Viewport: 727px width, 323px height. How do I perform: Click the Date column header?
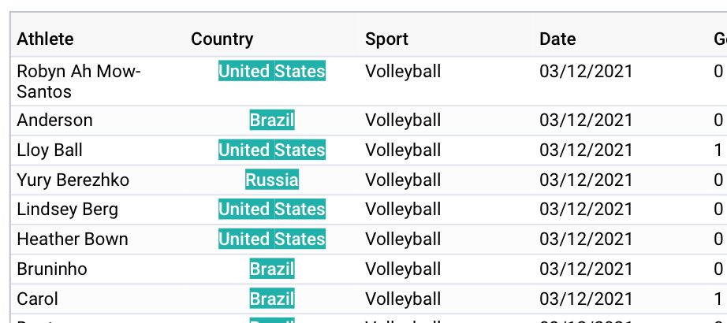621,39
